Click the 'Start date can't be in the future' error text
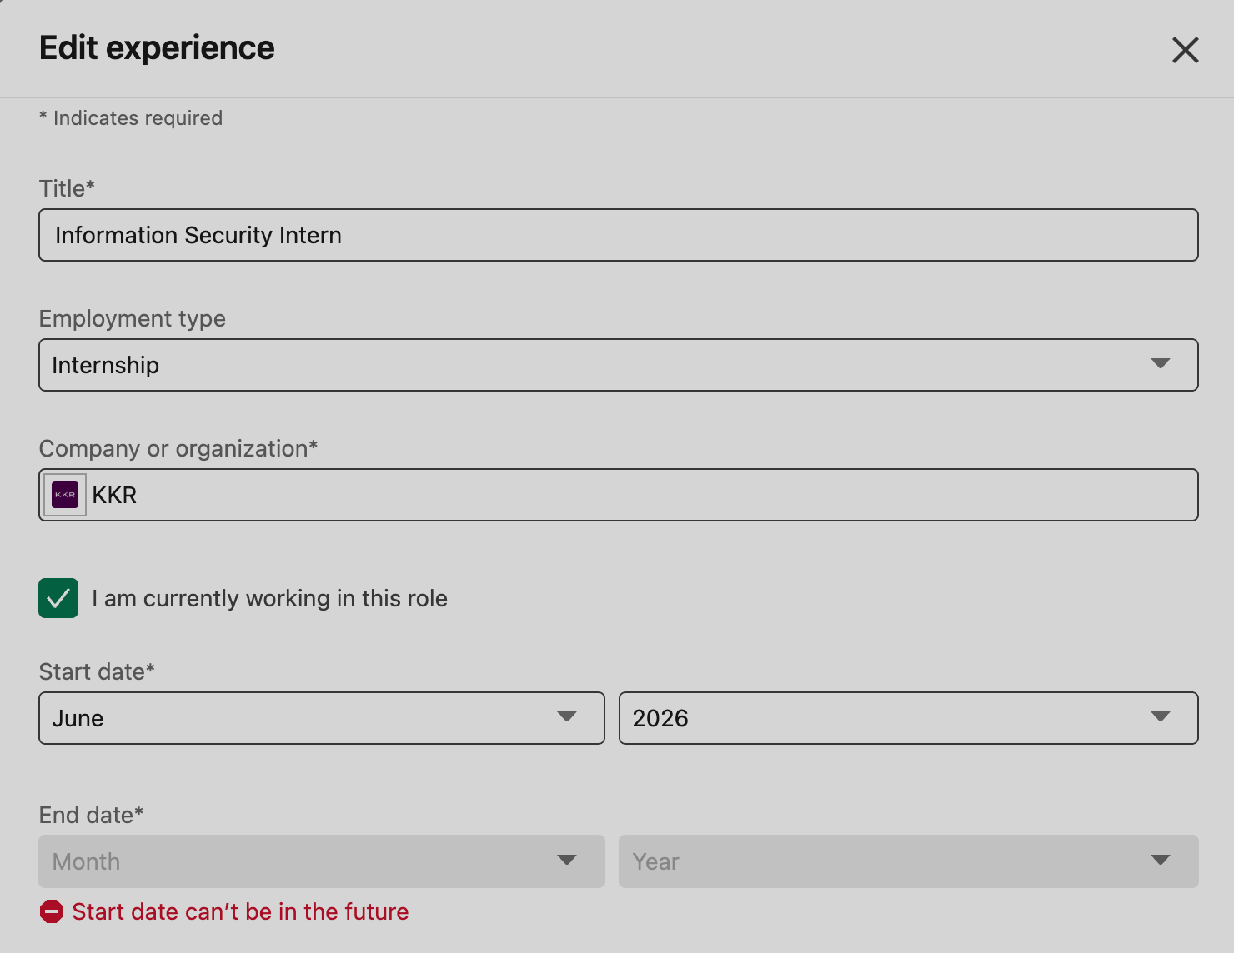 240,911
